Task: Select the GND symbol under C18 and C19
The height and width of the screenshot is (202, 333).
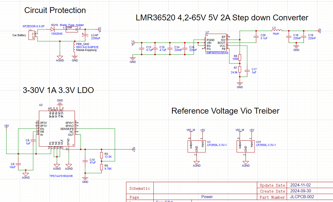Action: [x=296, y=48]
